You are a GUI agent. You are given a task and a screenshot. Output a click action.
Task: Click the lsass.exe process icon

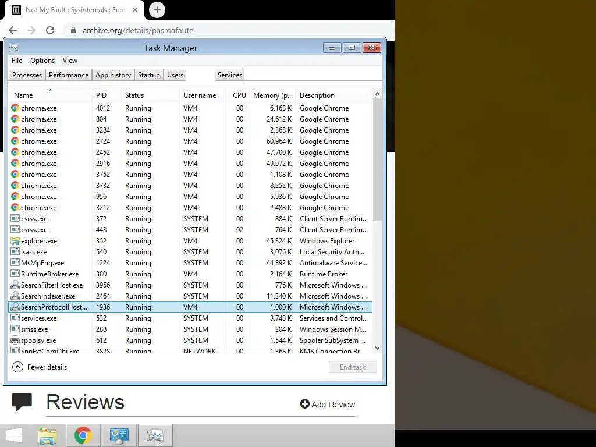[15, 251]
